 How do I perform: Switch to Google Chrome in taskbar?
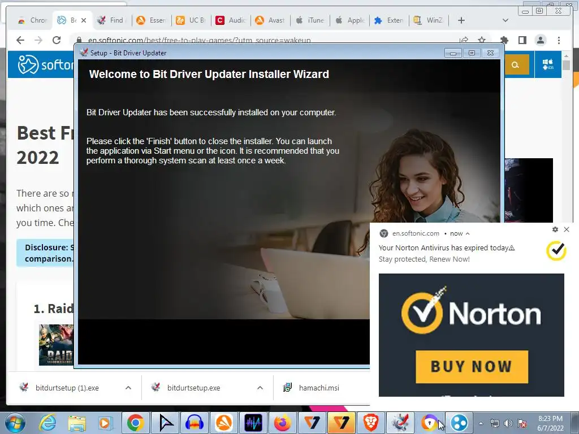click(x=136, y=423)
